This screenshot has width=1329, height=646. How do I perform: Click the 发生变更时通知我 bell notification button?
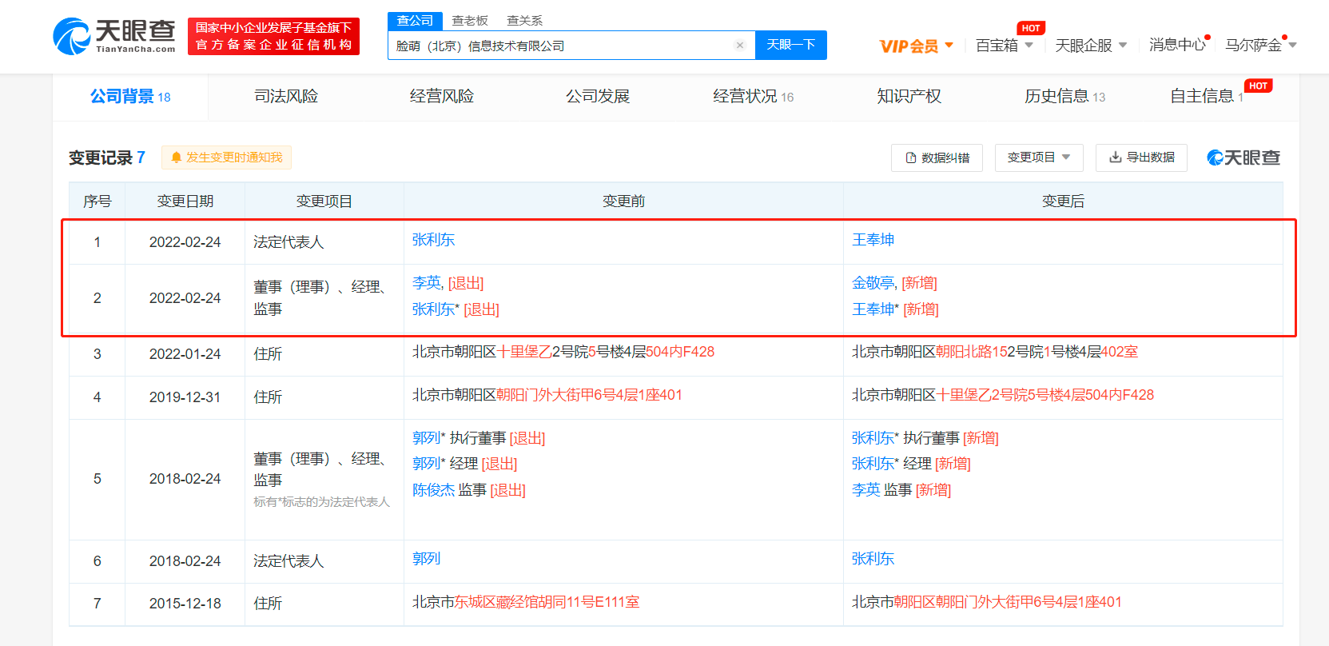tap(226, 158)
